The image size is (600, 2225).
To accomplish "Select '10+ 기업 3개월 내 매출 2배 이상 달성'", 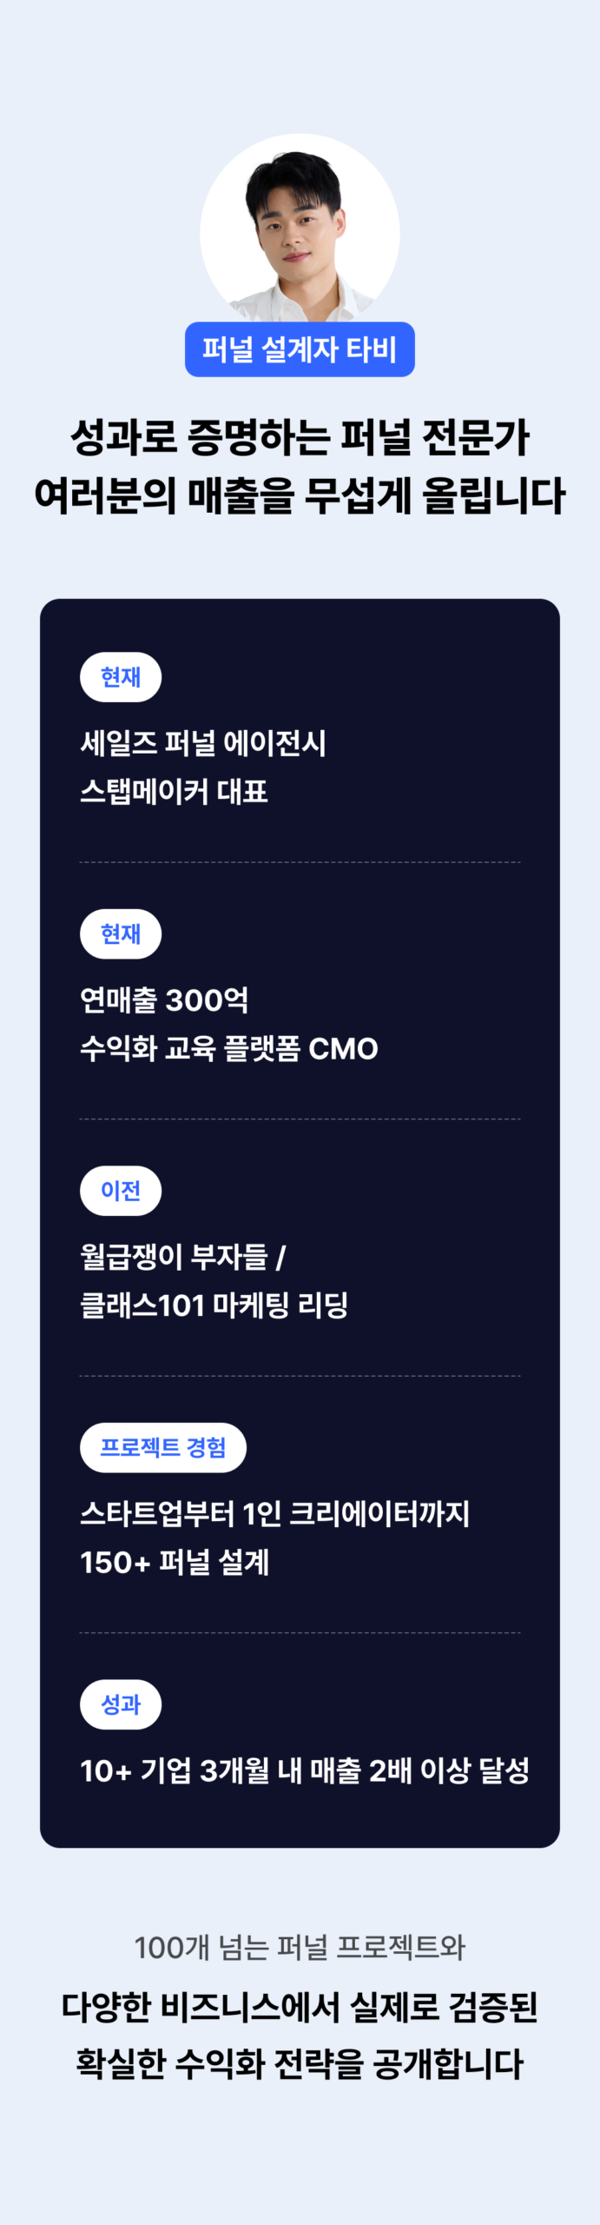I will 305,1770.
